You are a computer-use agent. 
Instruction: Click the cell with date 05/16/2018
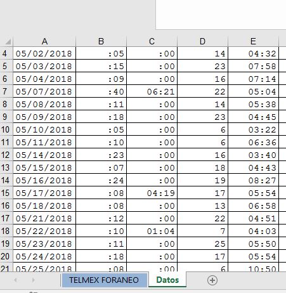[44, 180]
